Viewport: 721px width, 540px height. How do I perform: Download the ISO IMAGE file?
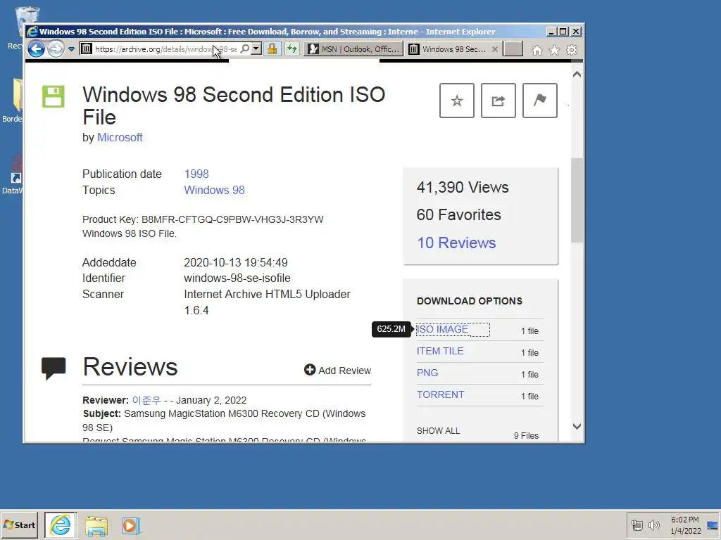click(x=442, y=329)
